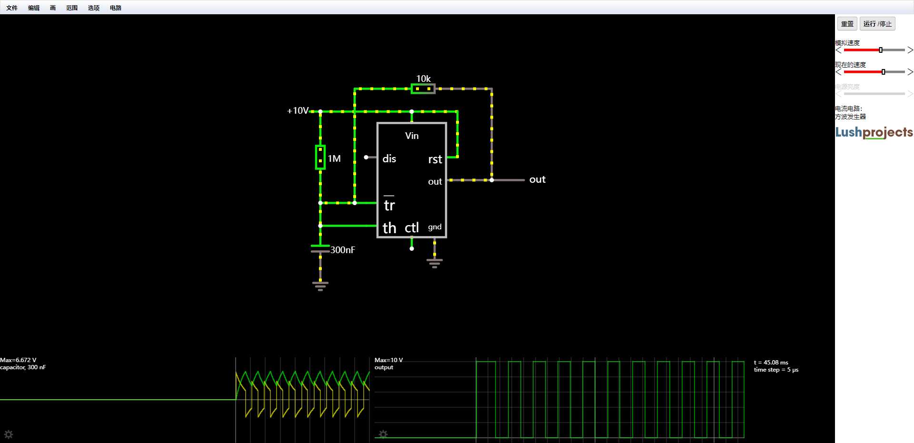Adjust the 模拟速度 slider handle
Image resolution: width=914 pixels, height=443 pixels.
point(881,50)
